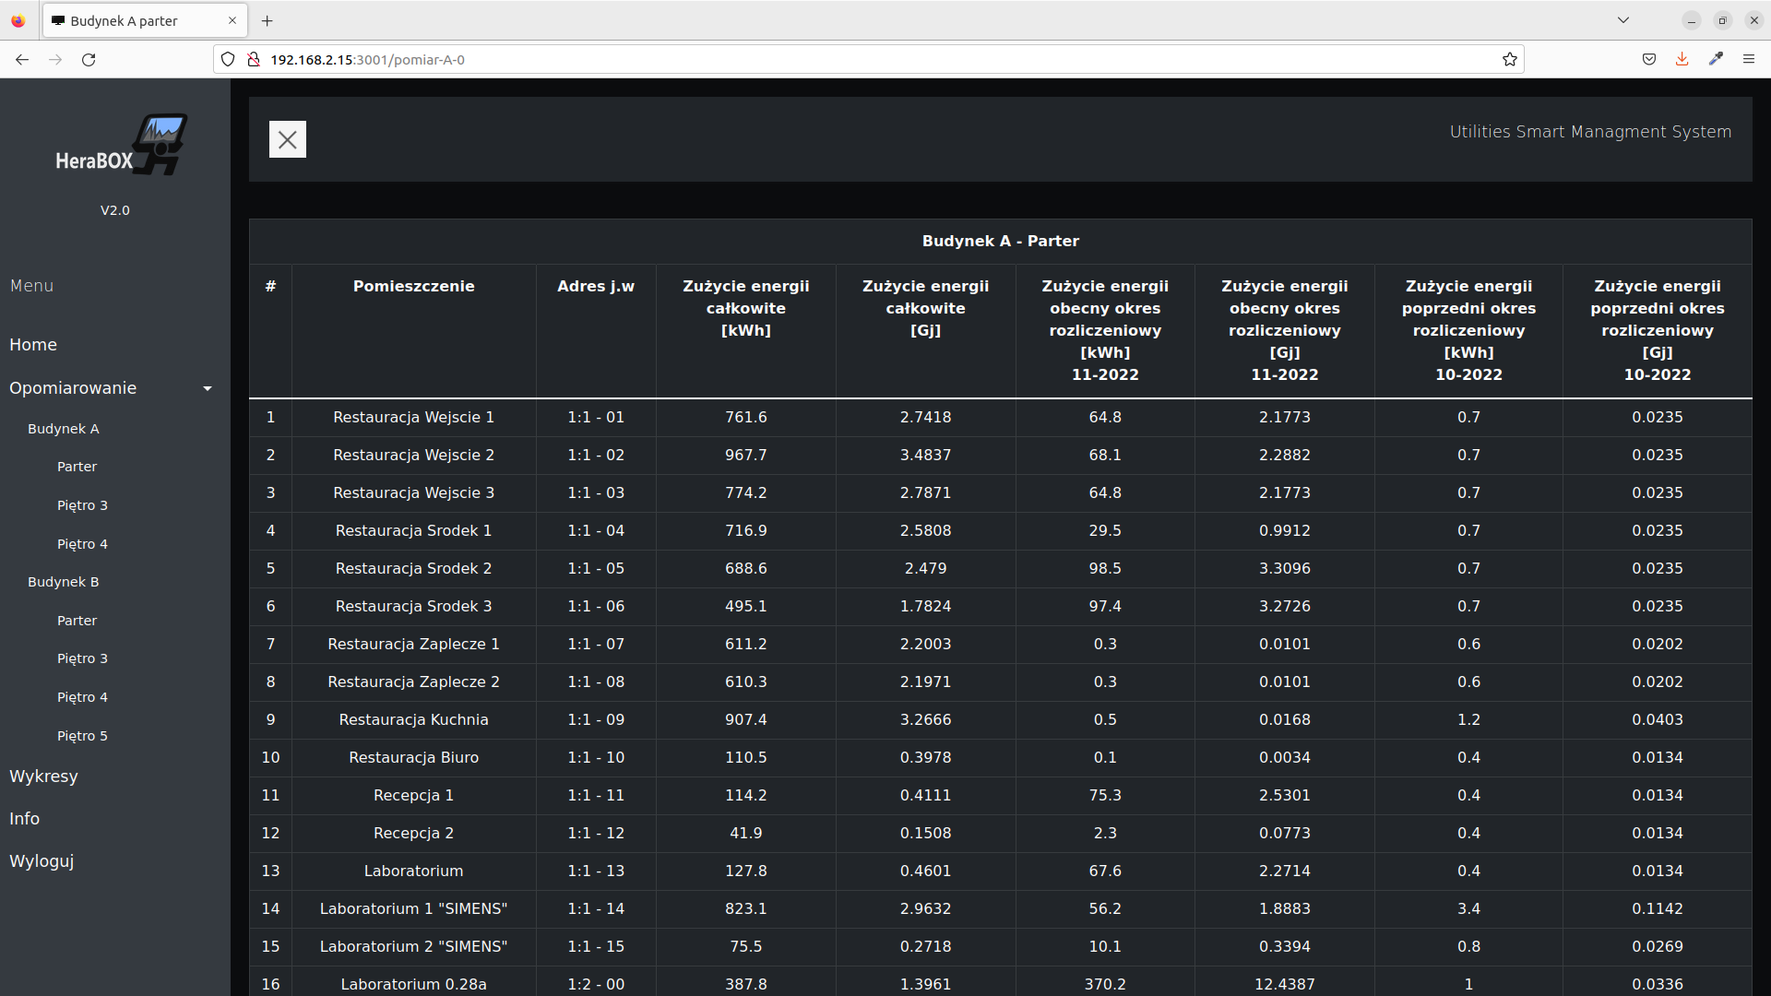The image size is (1771, 996).
Task: Select the Restauracja Zaplecze 2 cell
Action: coord(413,682)
